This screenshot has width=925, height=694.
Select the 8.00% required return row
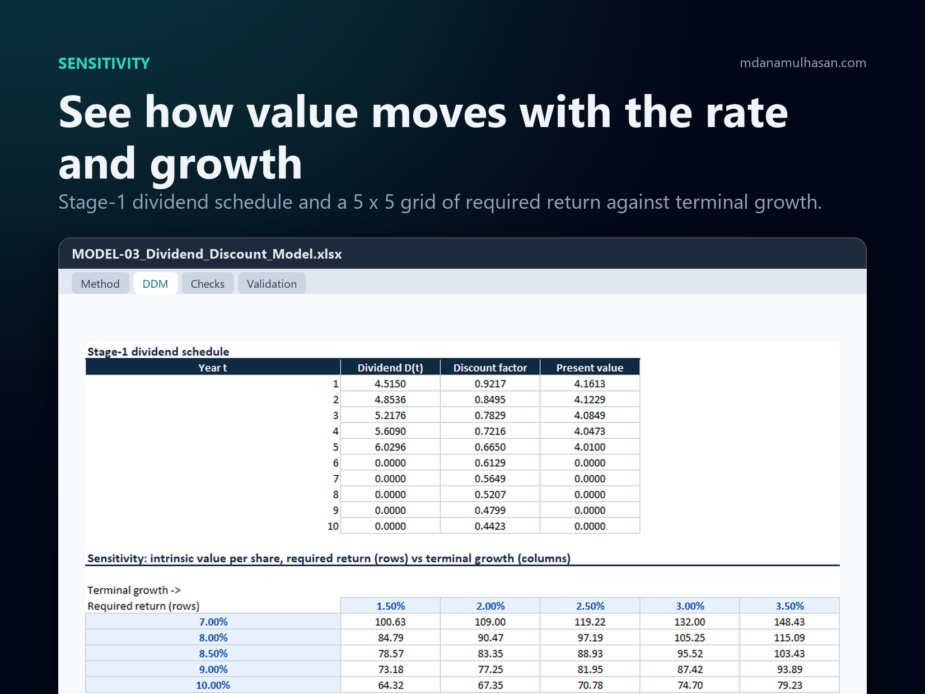[x=213, y=637]
